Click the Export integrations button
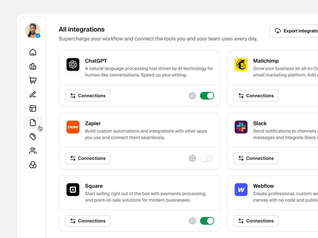Image resolution: width=318 pixels, height=238 pixels. click(x=294, y=31)
